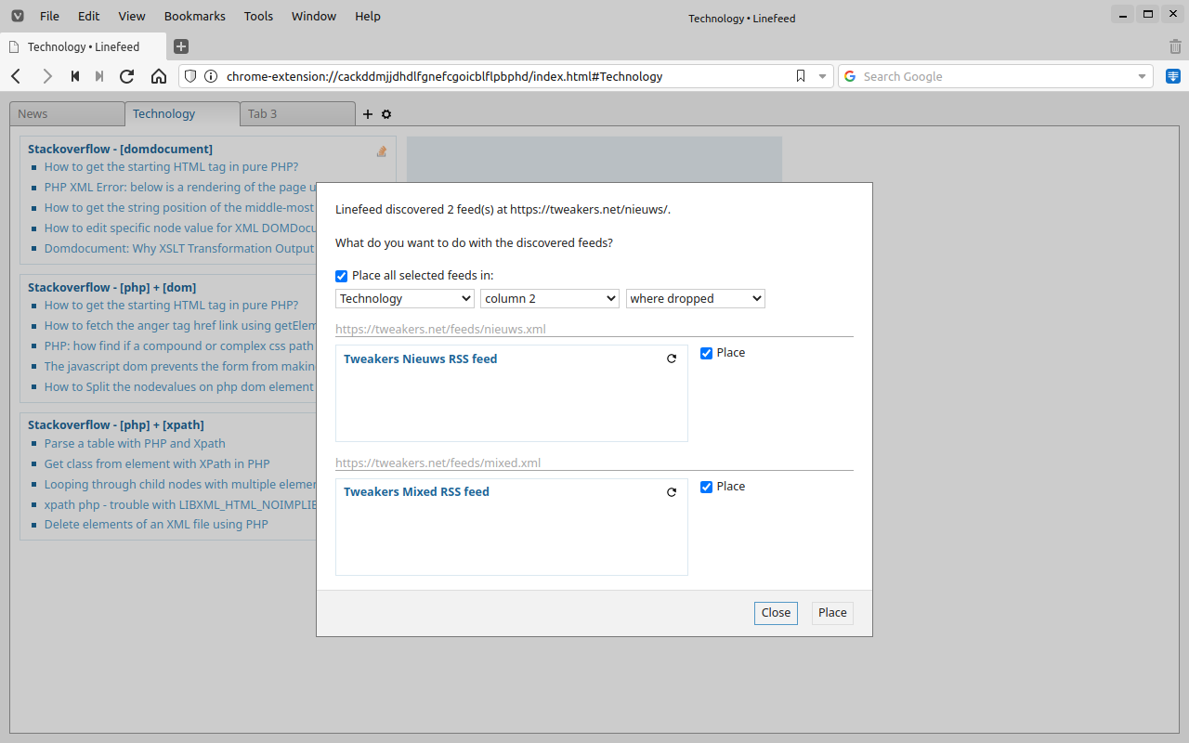
Task: Open 'The javascript dom prevents the form' link
Action: (180, 367)
